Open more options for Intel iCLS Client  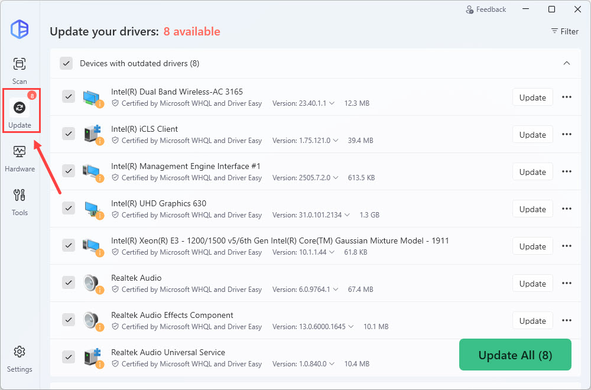point(566,135)
